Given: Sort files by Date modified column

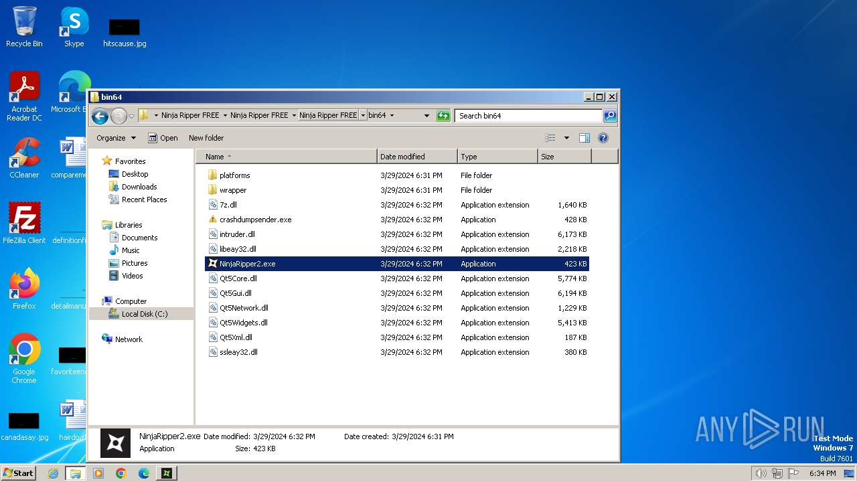Looking at the screenshot, I should (418, 157).
